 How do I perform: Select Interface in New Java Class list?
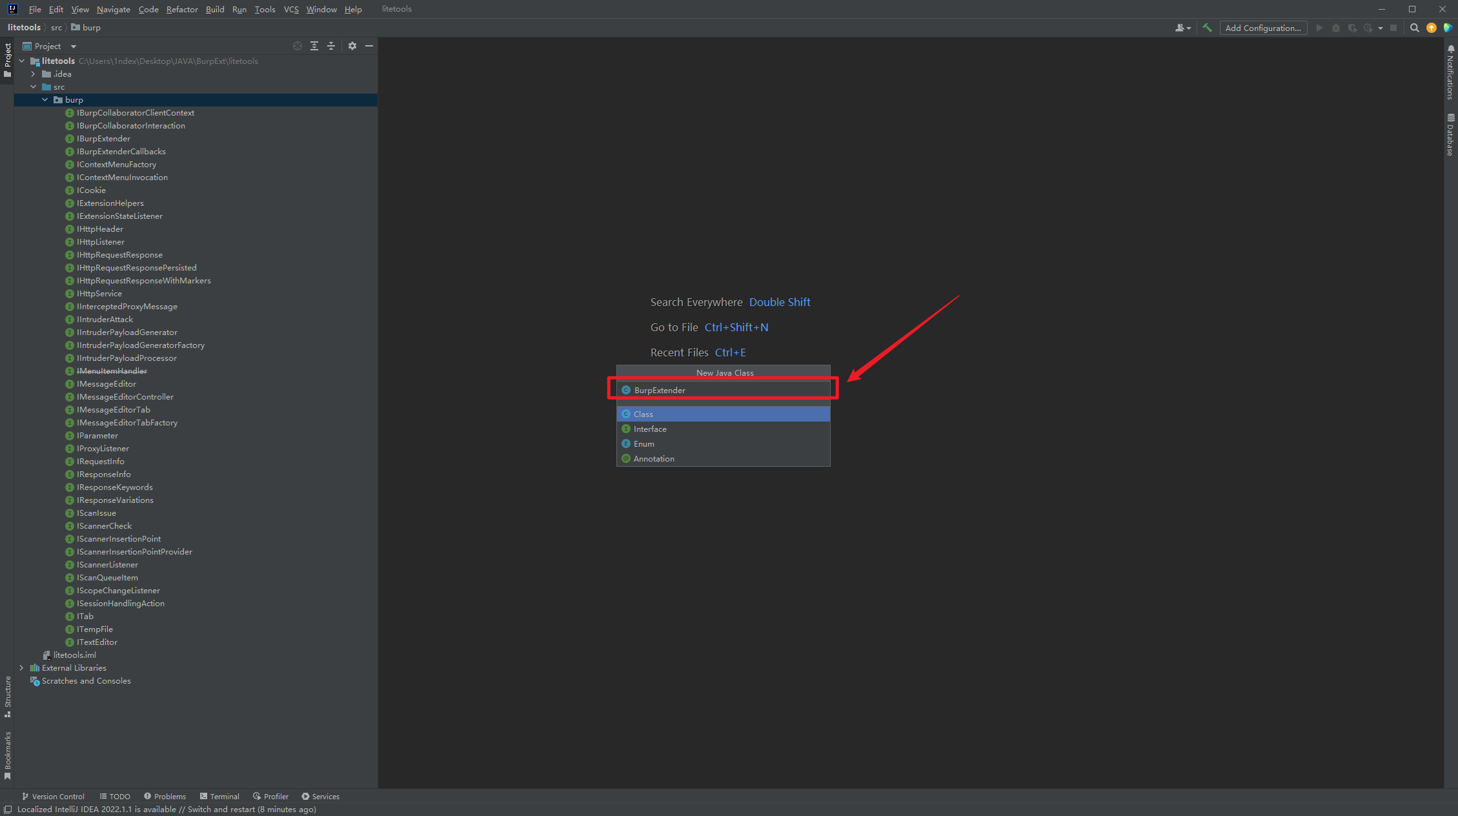click(x=723, y=429)
